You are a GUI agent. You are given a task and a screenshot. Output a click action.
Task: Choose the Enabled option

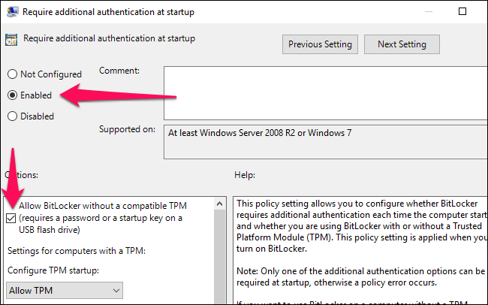coord(13,95)
